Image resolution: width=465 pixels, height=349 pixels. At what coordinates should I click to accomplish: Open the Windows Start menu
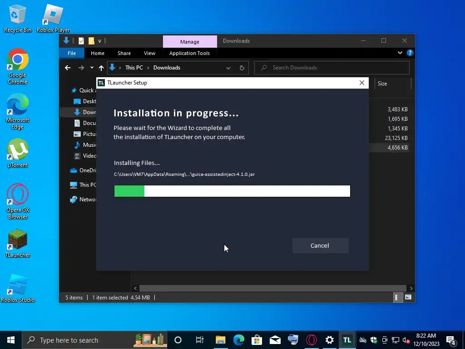click(x=11, y=340)
